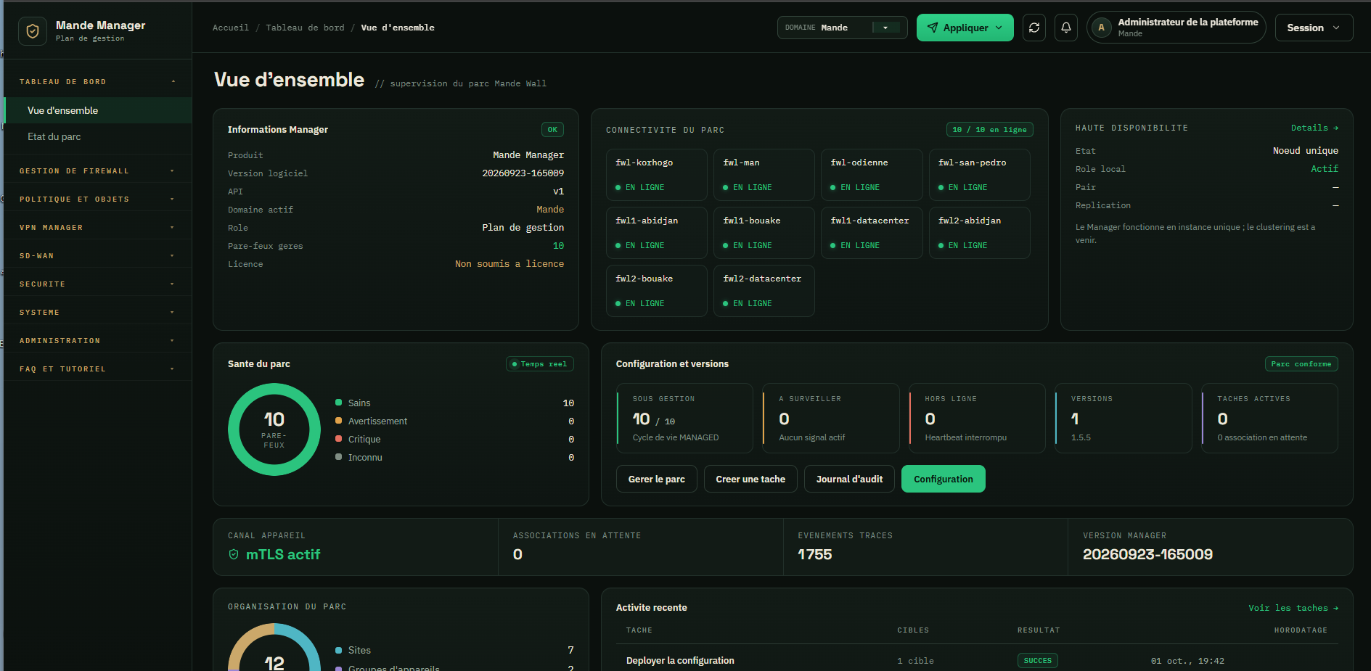
Task: Select the fw1-odienne card
Action: (871, 175)
